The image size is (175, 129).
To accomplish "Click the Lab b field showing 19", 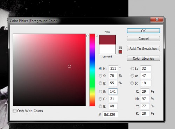I will point(146,83).
